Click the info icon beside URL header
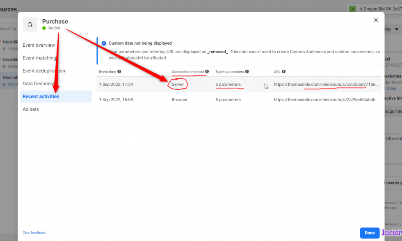 click(x=284, y=71)
